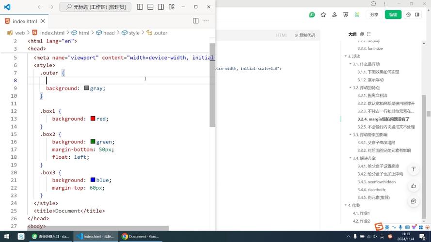Star this document with the favorite icon
Image resolution: width=431 pixels, height=242 pixels.
click(323, 15)
